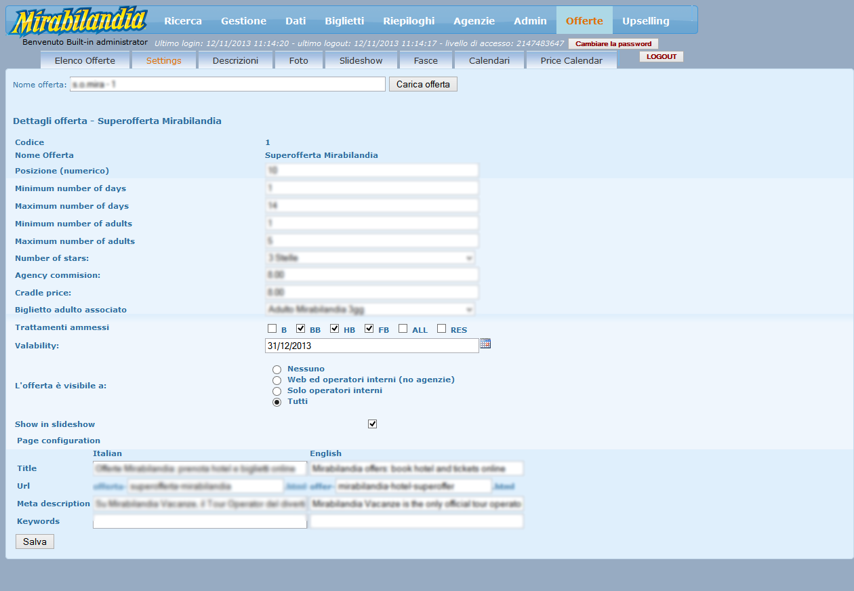Click the Minimum number of adults field
The image size is (854, 591).
click(372, 223)
